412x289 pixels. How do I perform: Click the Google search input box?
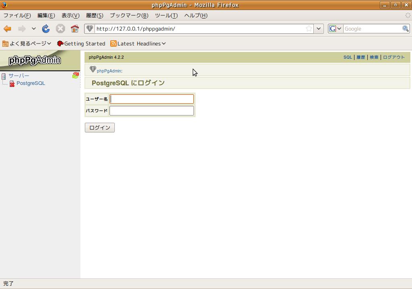coord(373,29)
